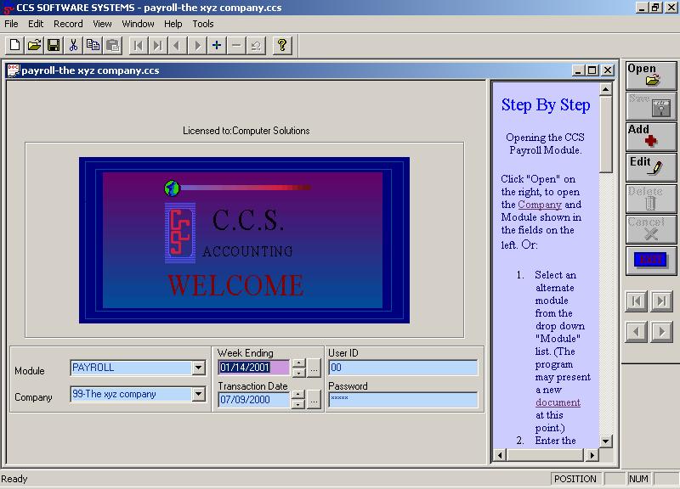Expand the Module dropdown list
Screen dimensions: 680x489
click(199, 368)
